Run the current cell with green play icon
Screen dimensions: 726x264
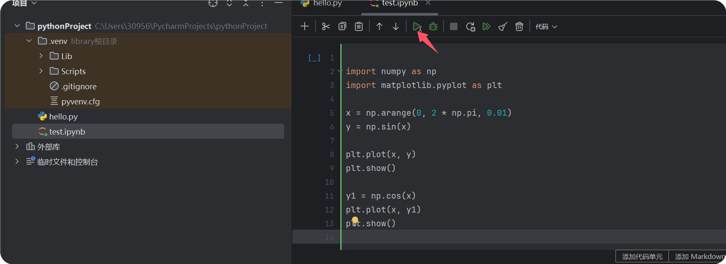tap(416, 26)
